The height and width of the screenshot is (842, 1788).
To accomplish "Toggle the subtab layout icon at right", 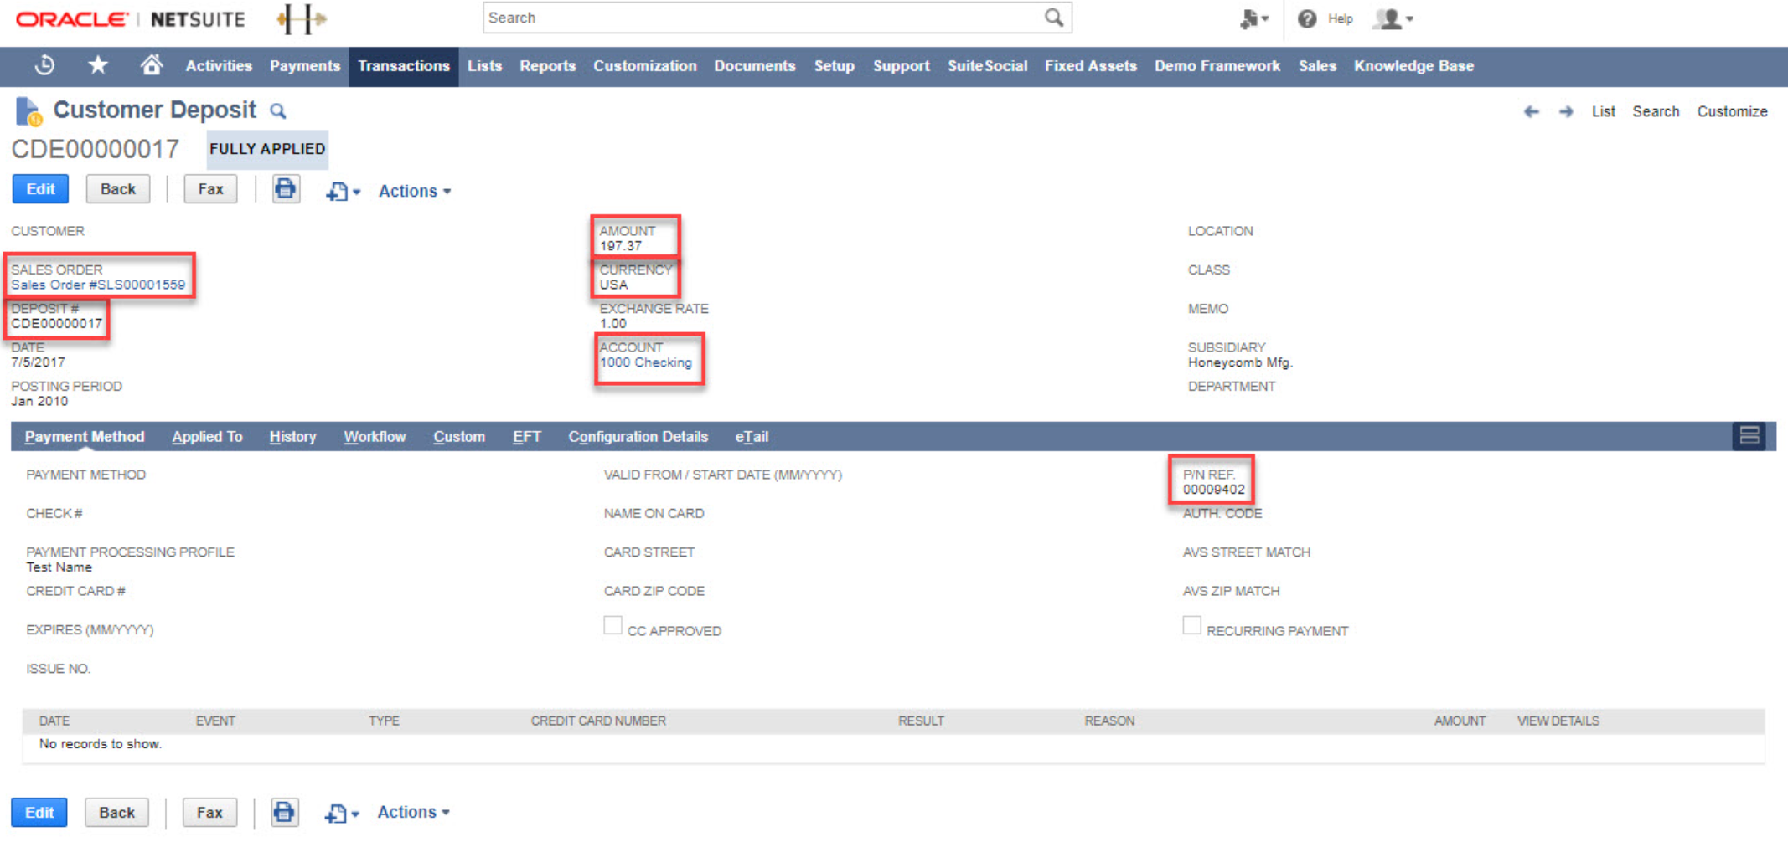I will pyautogui.click(x=1749, y=436).
